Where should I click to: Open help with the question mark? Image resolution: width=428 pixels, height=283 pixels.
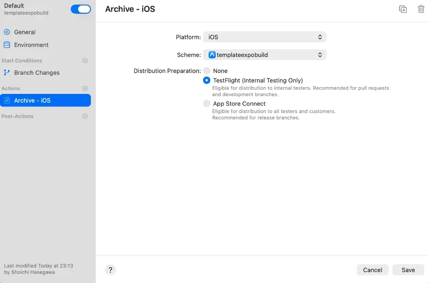click(110, 270)
